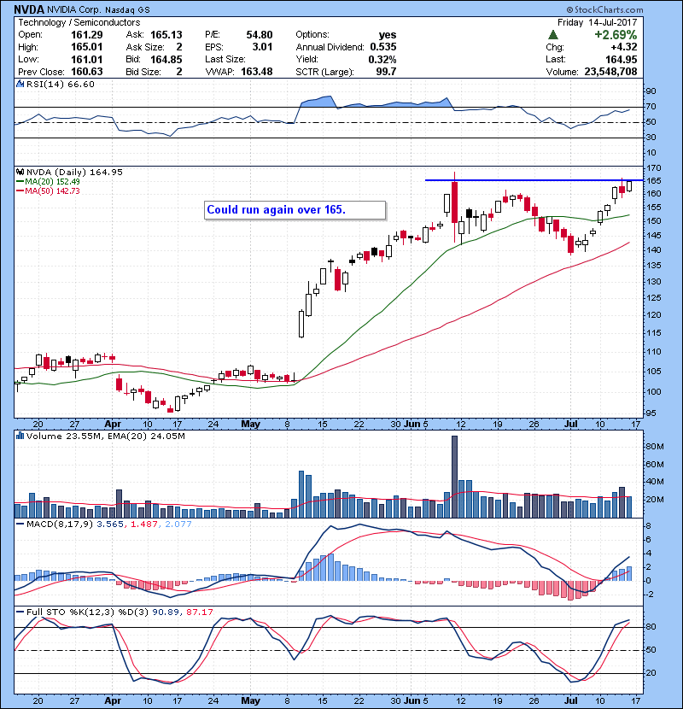
Task: Click the 'Apr' label on the bottom date axis
Action: (x=113, y=700)
